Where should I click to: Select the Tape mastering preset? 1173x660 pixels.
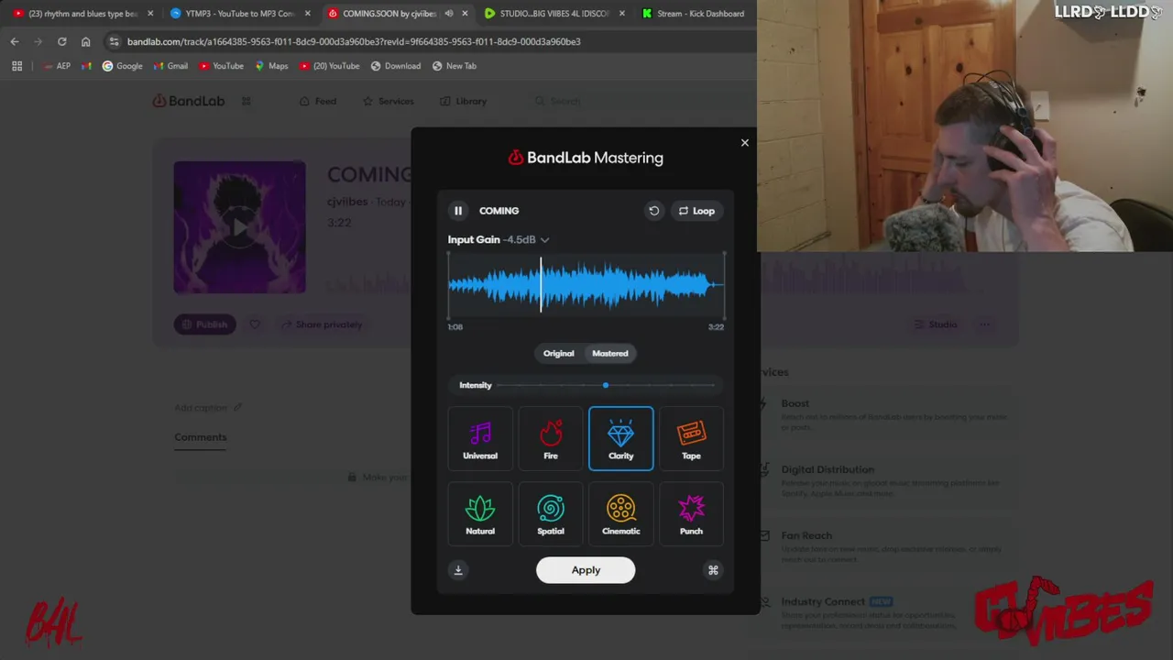tap(691, 439)
